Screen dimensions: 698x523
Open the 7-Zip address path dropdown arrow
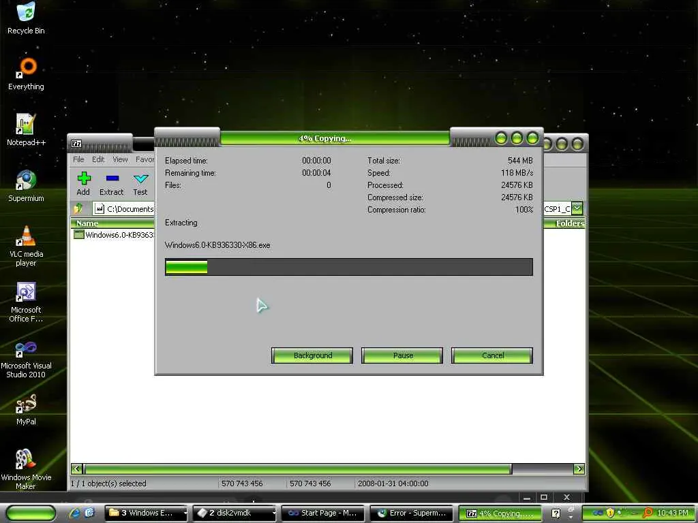coord(577,208)
